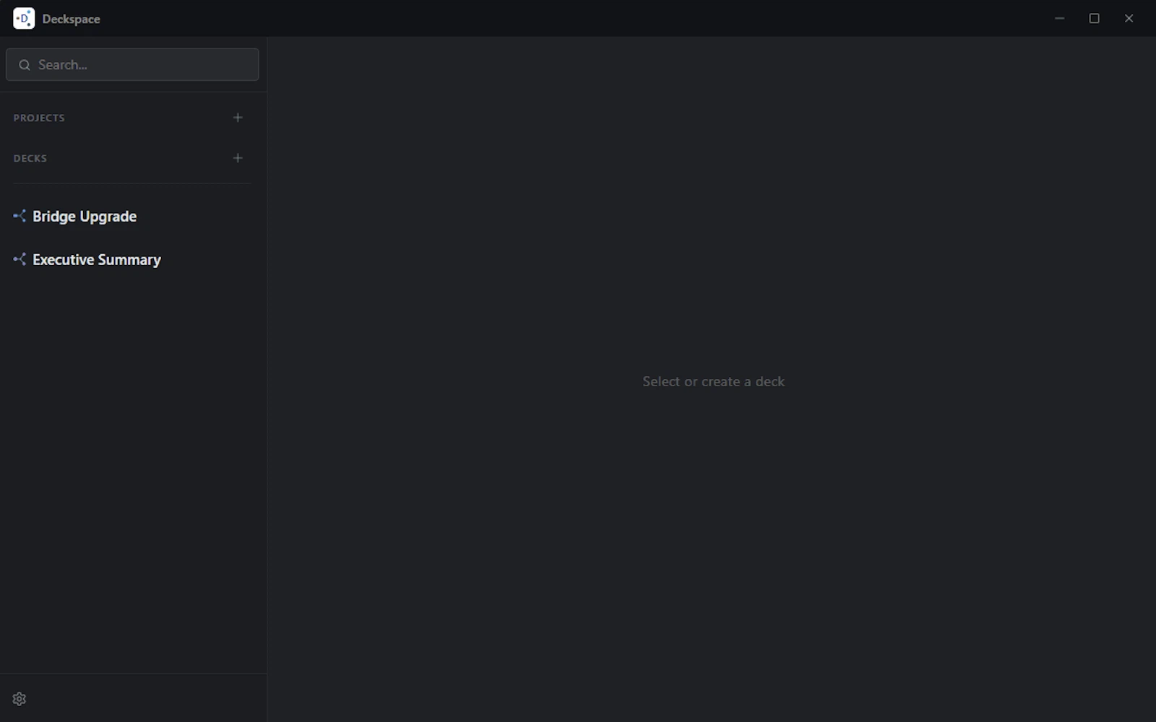Screen dimensions: 1156x722
Task: Click the magnifier icon in search box
Action: [25, 65]
